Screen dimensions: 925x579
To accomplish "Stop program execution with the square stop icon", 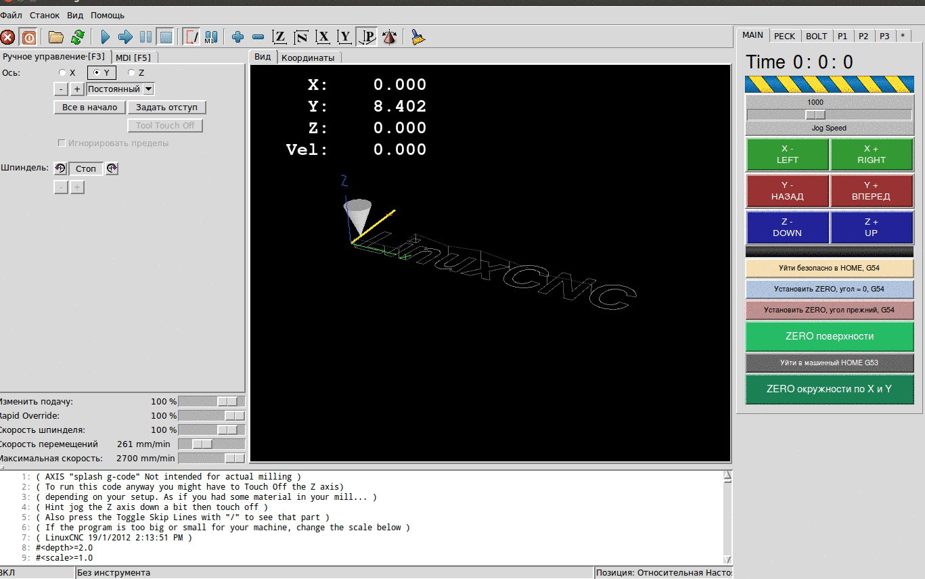I will (165, 37).
